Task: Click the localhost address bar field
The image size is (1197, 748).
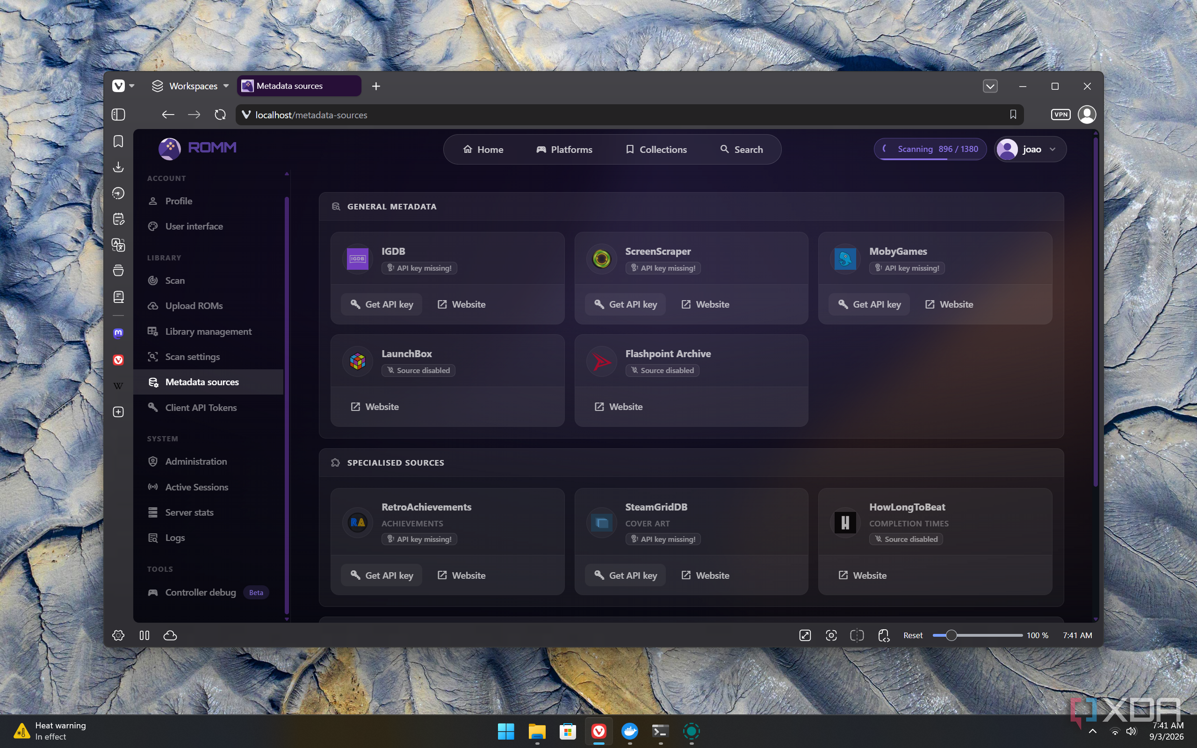Action: (x=629, y=115)
